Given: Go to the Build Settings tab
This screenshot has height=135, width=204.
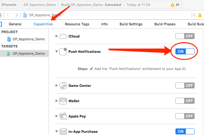Looking at the screenshot, I should pos(131,24).
